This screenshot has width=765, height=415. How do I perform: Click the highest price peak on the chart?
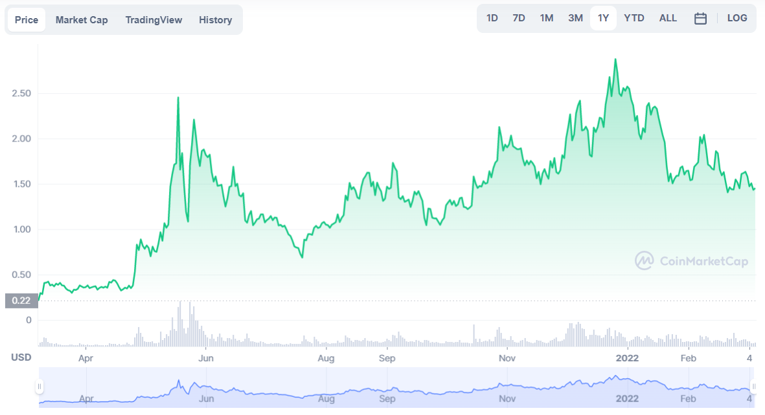click(x=615, y=60)
